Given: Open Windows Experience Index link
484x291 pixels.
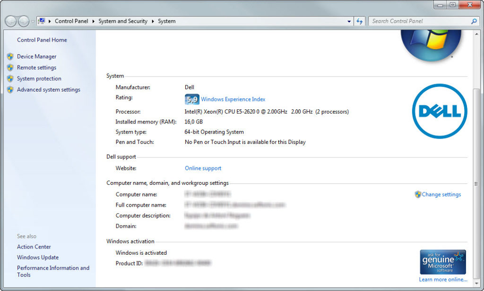Looking at the screenshot, I should [233, 100].
